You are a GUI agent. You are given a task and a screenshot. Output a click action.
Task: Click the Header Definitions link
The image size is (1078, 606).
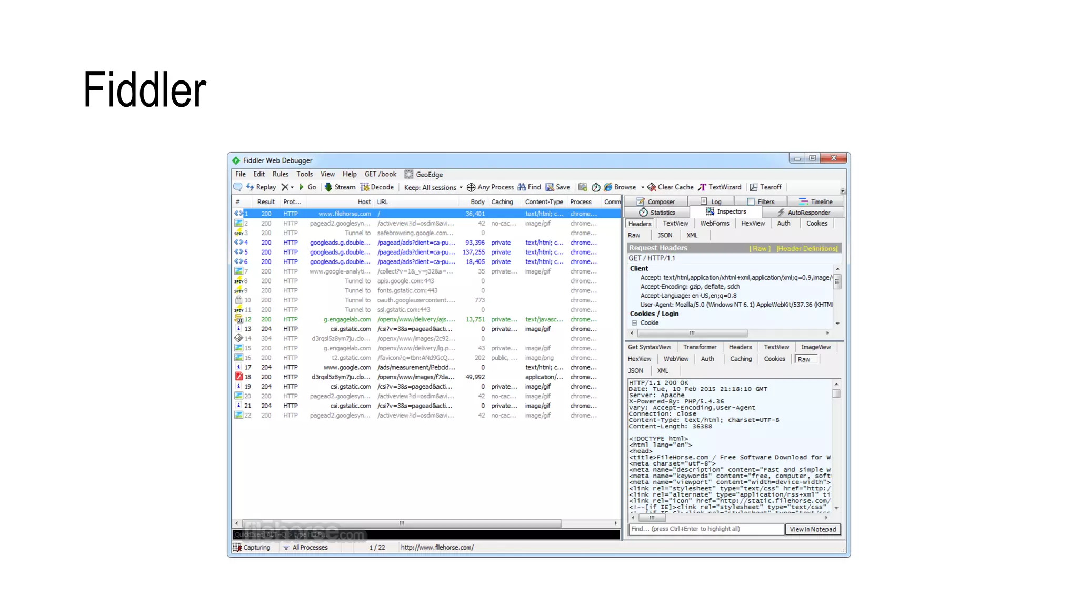pos(806,248)
